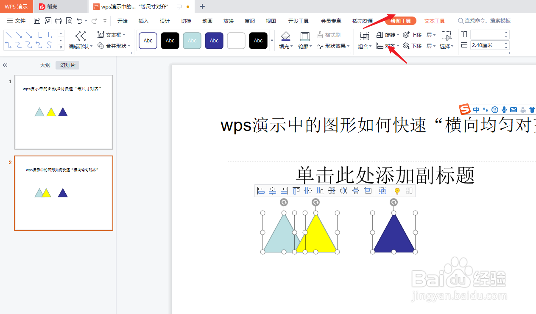Viewport: 536px width, 314px height.
Task: Click the Group icon in floating toolbar
Action: [x=382, y=191]
